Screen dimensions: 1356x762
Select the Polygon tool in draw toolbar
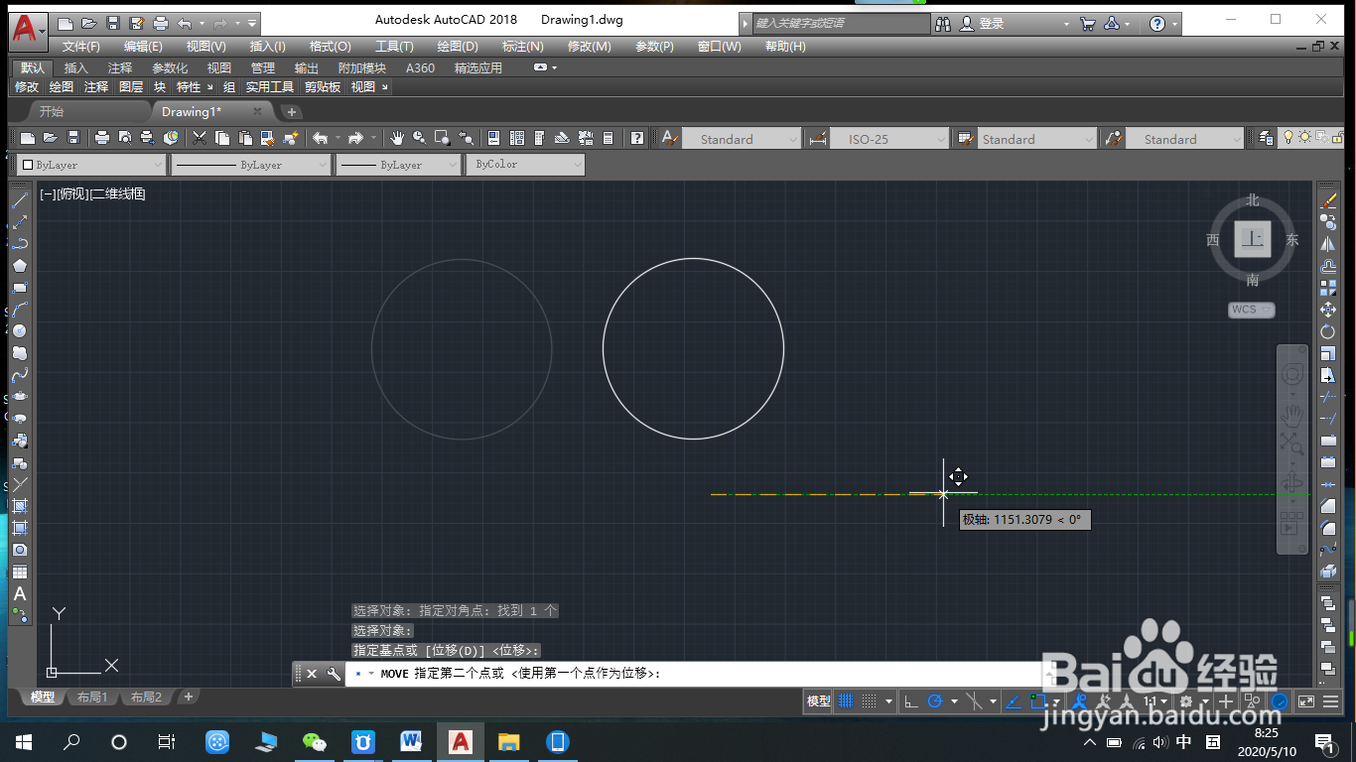19,265
